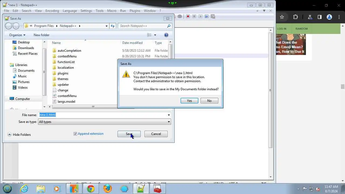
Task: Select Downloads in the navigation pane
Action: pos(26,48)
